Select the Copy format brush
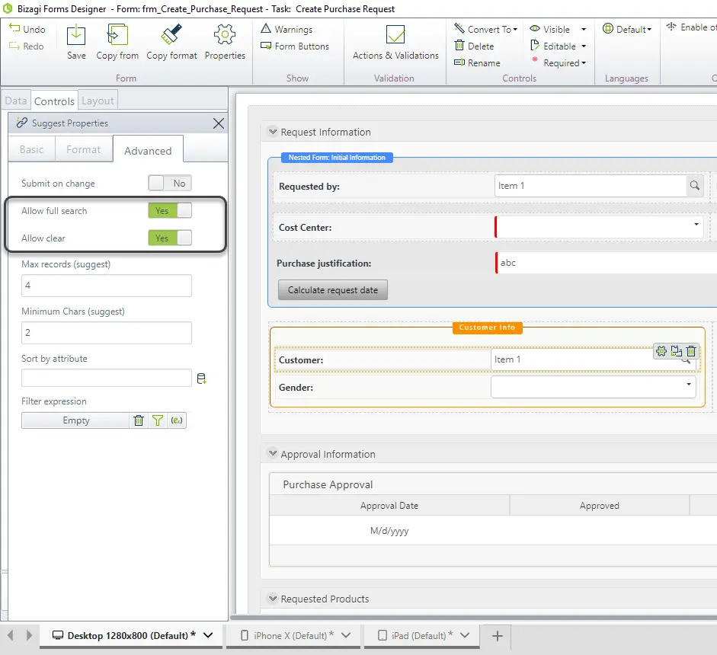Screen dimensions: 717x655 pyautogui.click(x=171, y=35)
